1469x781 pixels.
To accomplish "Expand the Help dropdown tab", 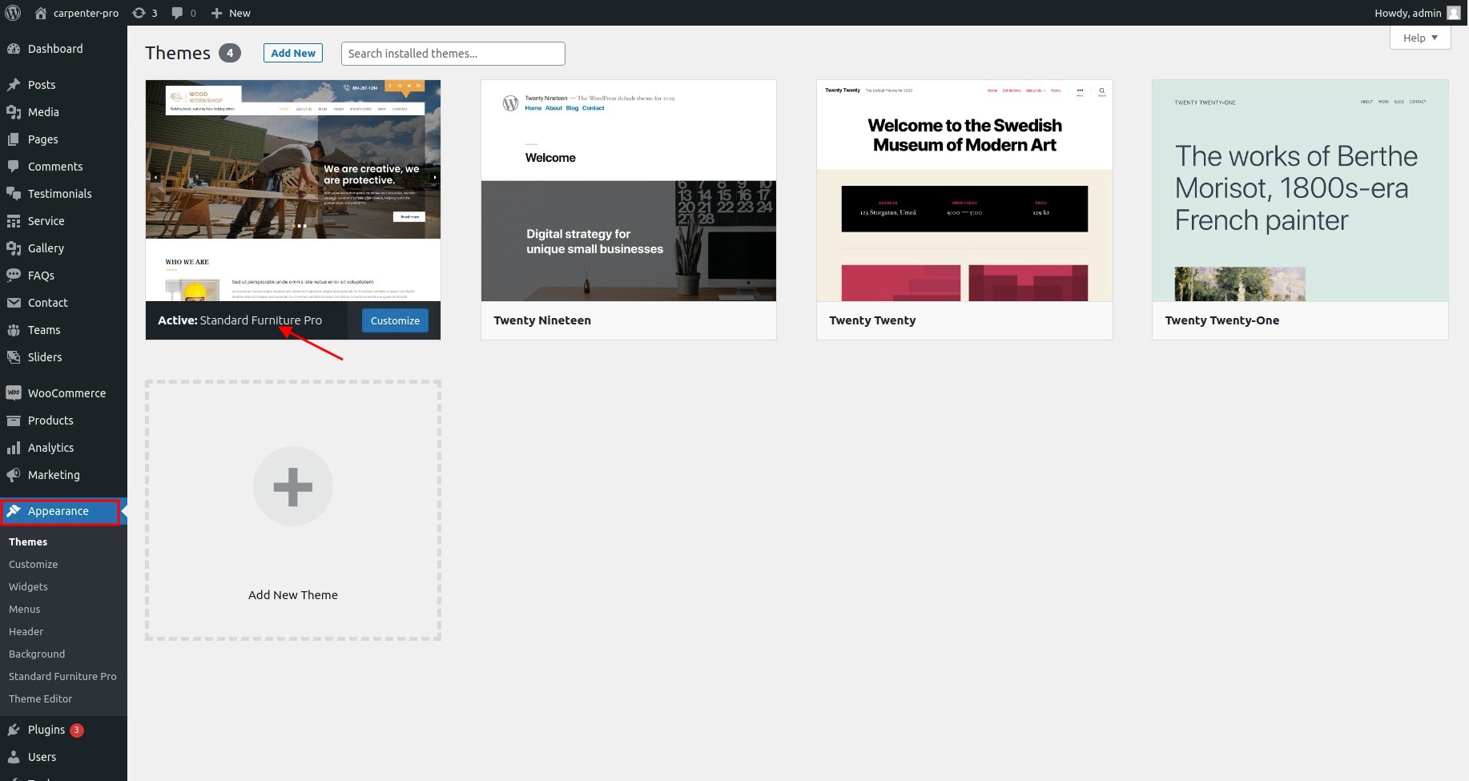I will pos(1420,38).
